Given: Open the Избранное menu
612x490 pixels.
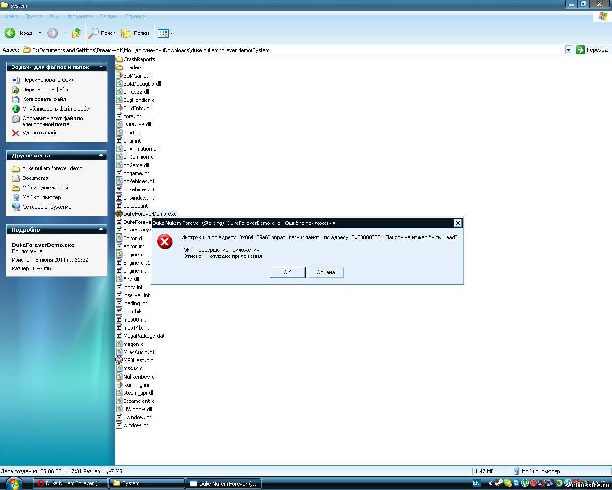Looking at the screenshot, I should 79,16.
